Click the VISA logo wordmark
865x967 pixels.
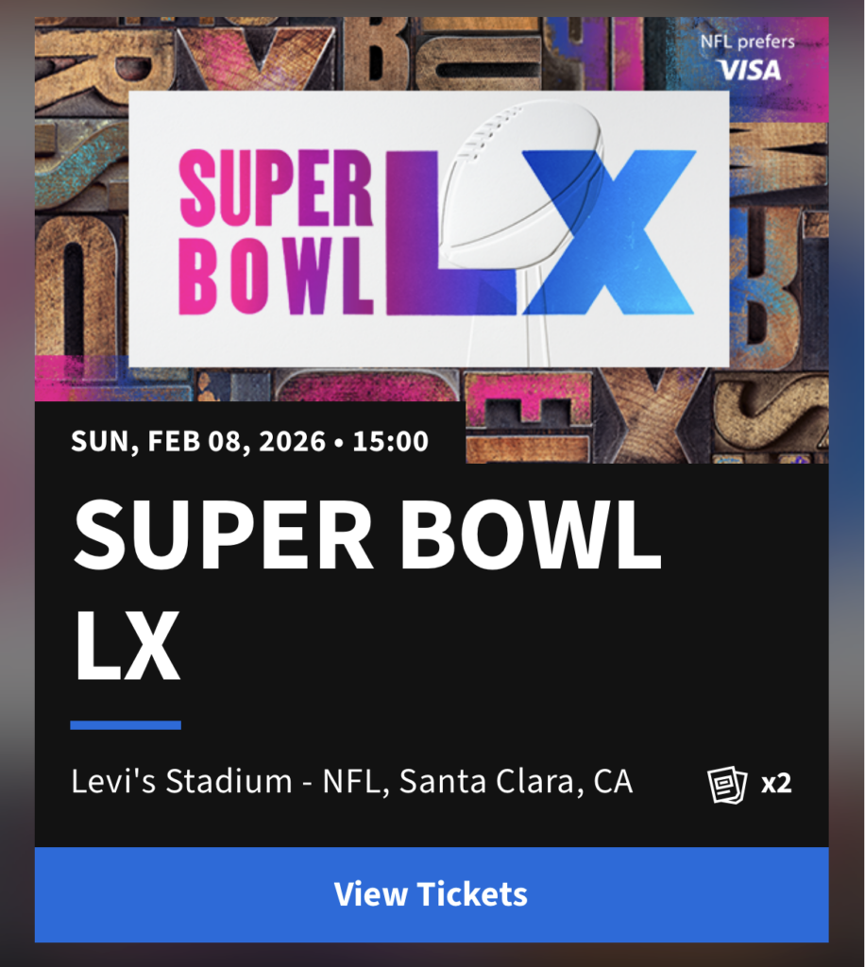tap(749, 70)
